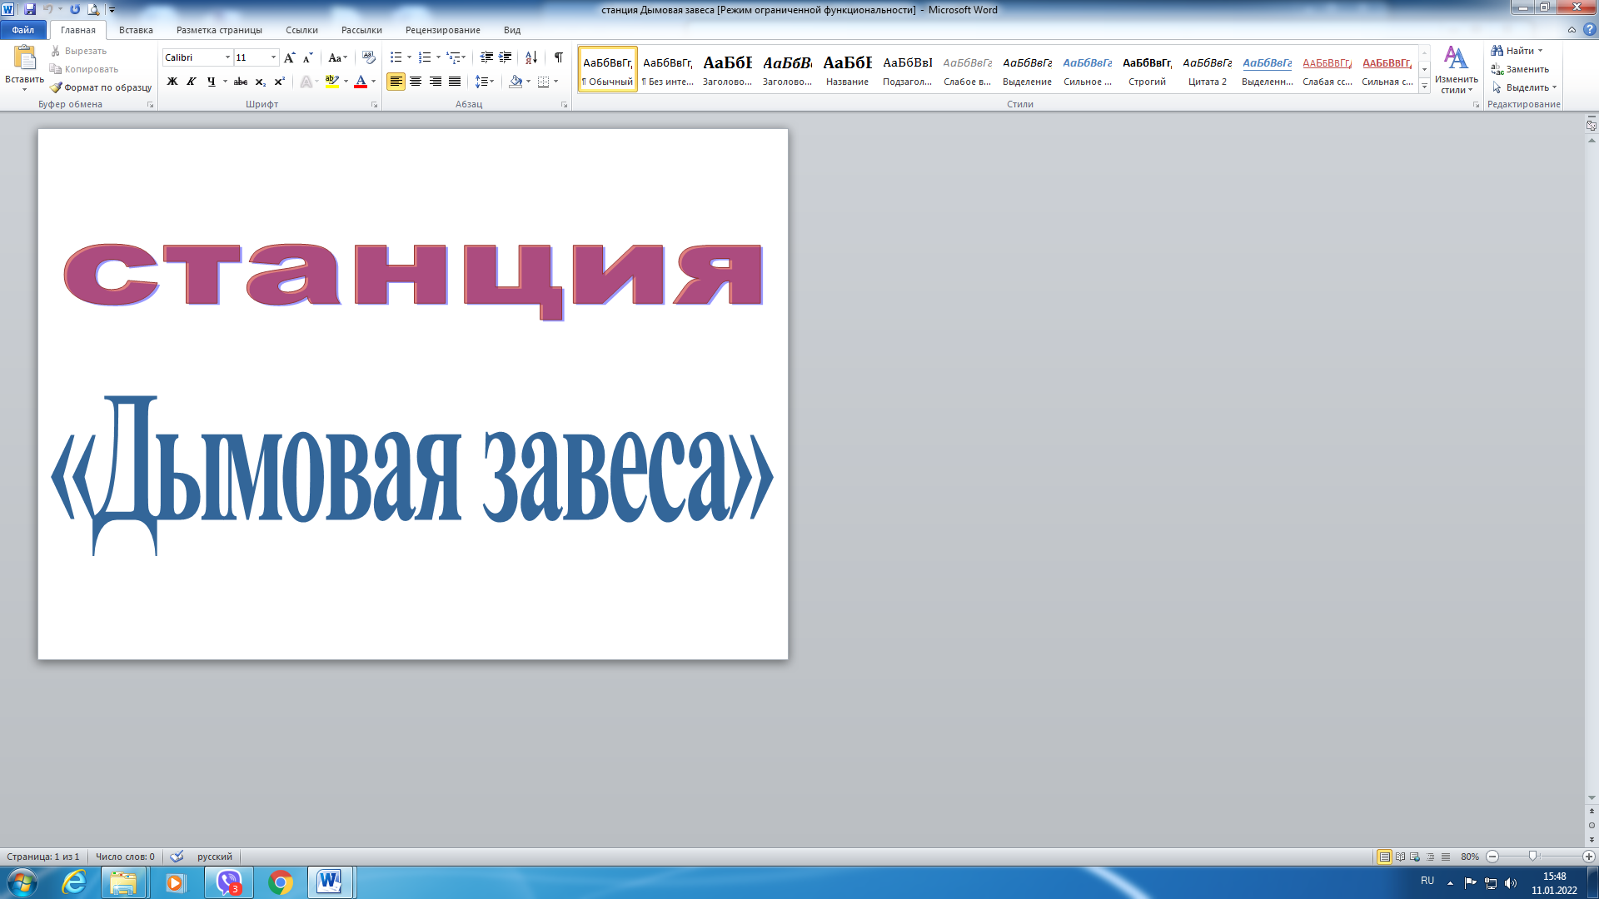This screenshot has height=899, width=1599.
Task: Open File Explorer folder on taskbar
Action: (x=123, y=882)
